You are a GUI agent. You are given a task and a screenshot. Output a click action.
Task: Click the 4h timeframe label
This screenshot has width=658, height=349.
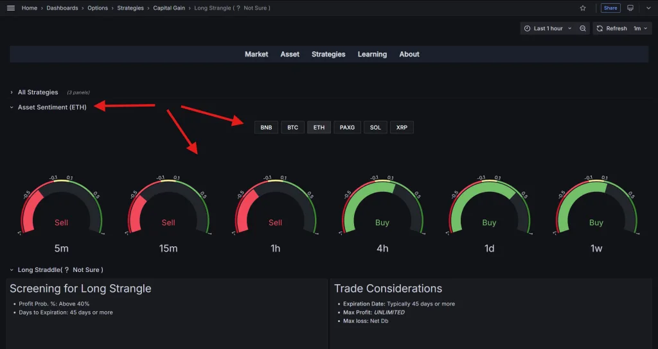point(382,248)
